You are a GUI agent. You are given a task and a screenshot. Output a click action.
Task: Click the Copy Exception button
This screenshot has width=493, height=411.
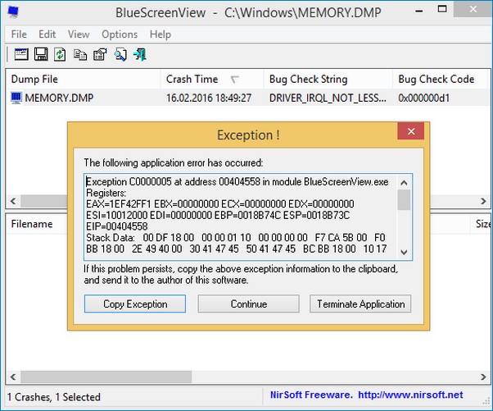135,304
